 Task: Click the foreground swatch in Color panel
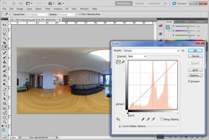tap(168, 27)
